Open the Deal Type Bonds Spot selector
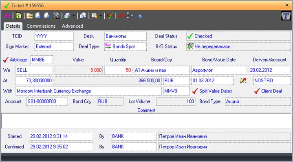 pos(126,46)
